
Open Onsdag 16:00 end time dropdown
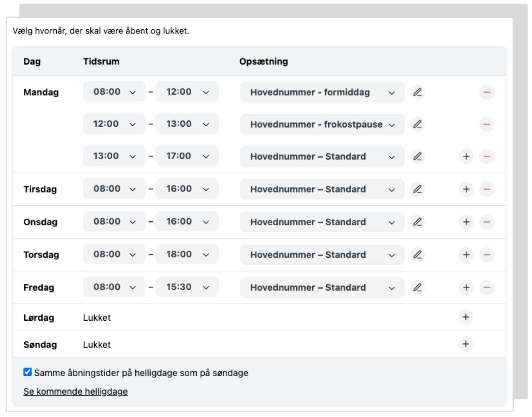187,221
